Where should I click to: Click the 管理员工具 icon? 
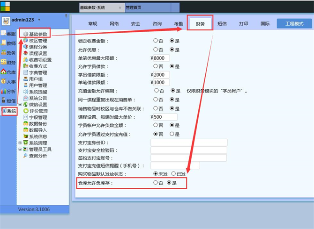click(25, 149)
